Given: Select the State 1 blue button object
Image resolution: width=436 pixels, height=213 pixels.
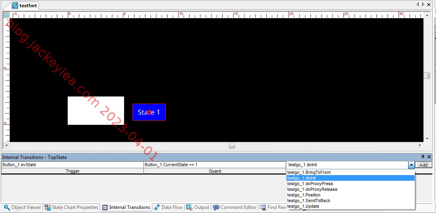Looking at the screenshot, I should tap(149, 112).
